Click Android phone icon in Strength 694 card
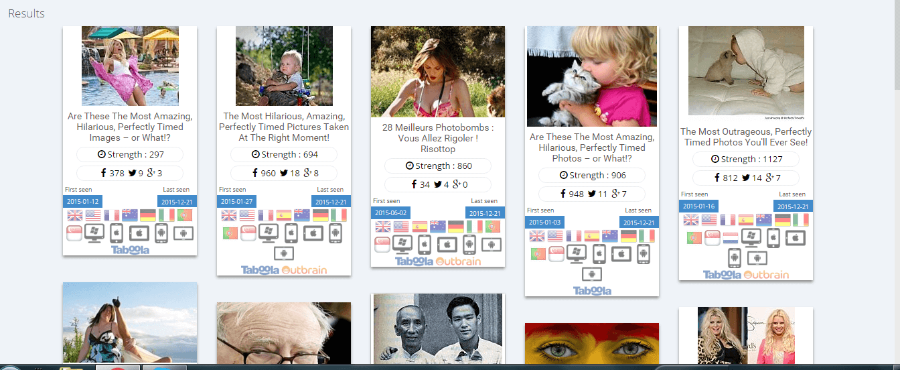 335,233
